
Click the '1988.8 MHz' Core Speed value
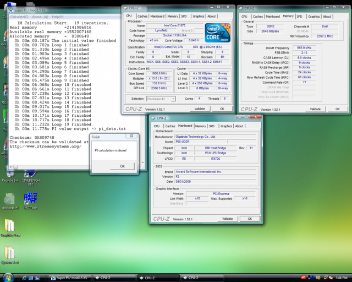159,74
